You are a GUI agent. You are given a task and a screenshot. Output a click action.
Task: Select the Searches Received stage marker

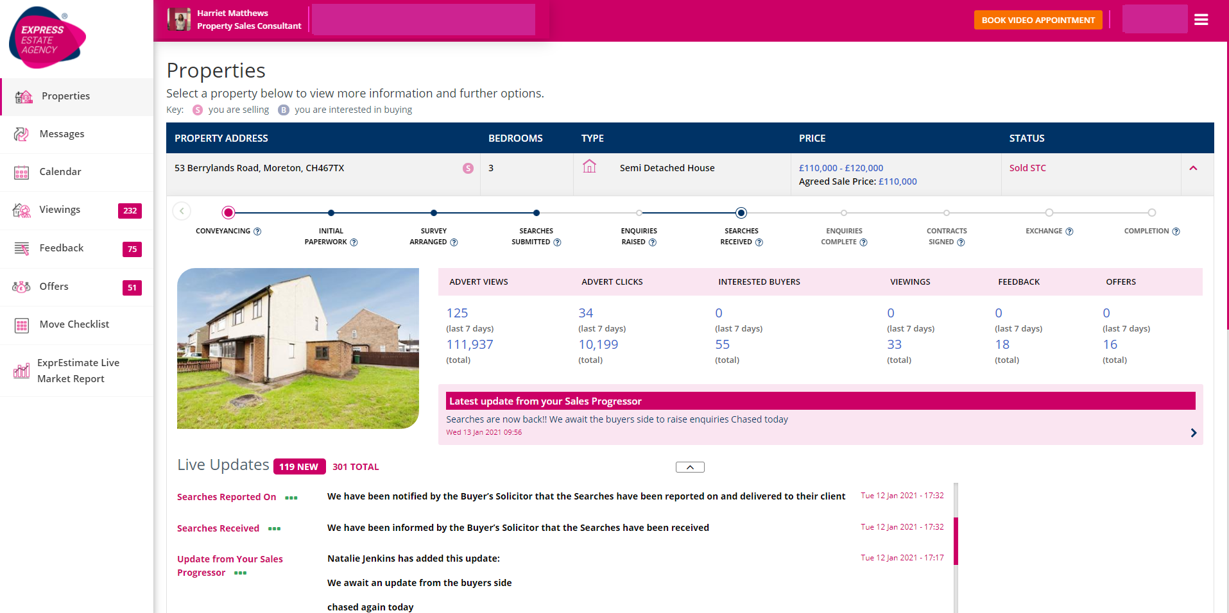[741, 213]
